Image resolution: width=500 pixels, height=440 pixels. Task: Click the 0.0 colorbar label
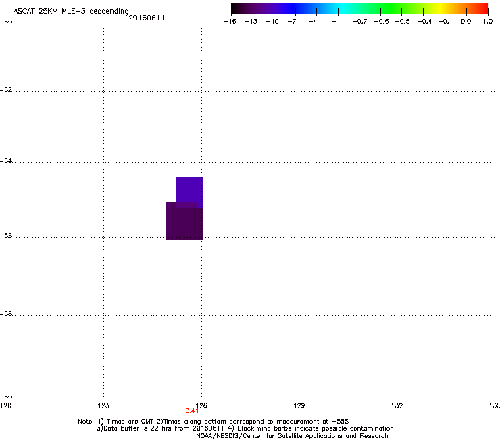point(466,22)
